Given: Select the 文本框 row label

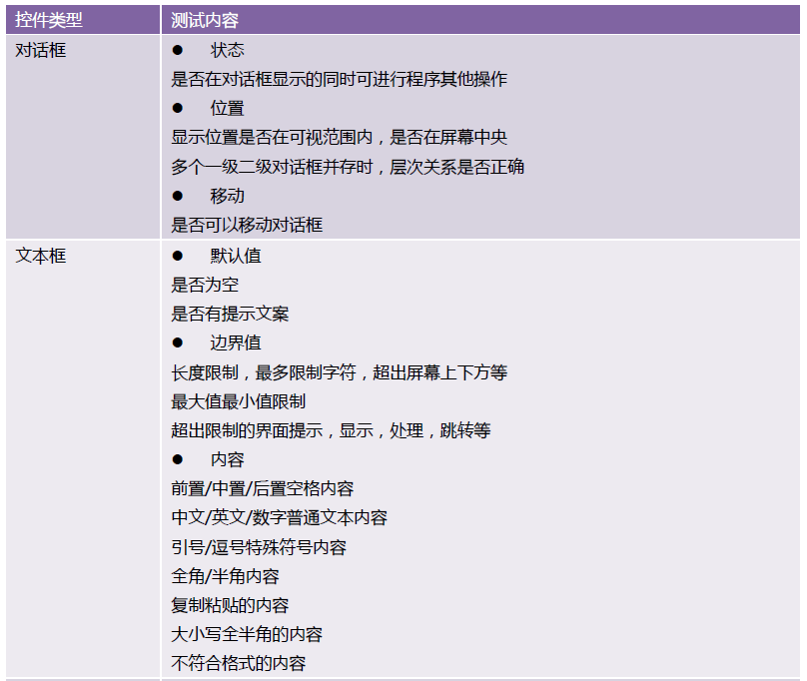Looking at the screenshot, I should click(40, 256).
